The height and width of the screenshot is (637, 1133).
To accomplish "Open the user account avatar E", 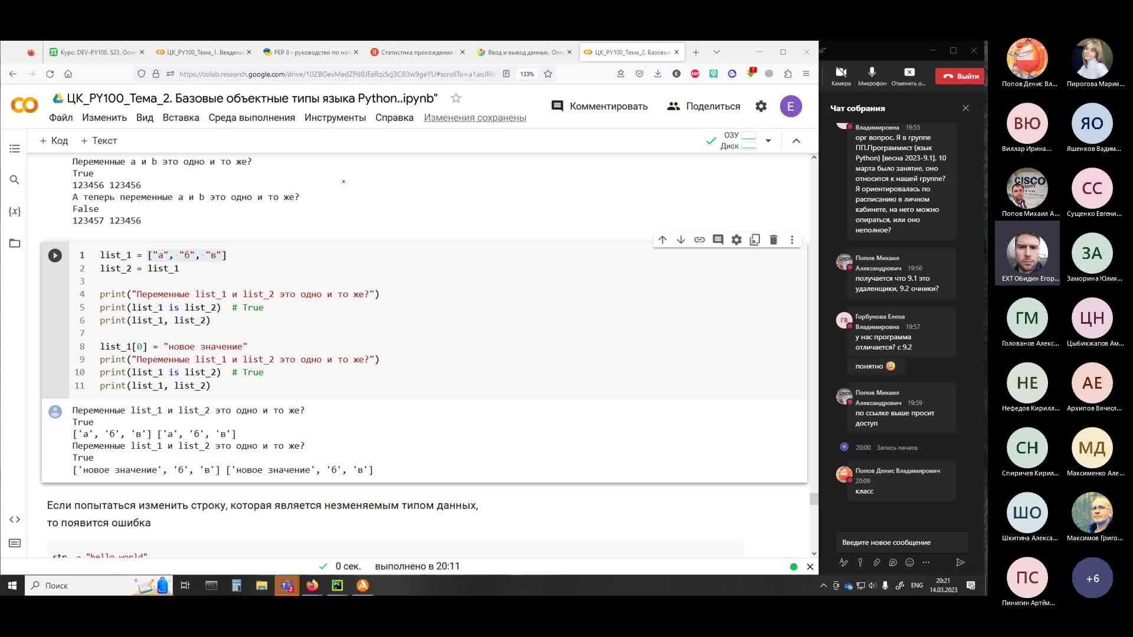I will point(791,106).
